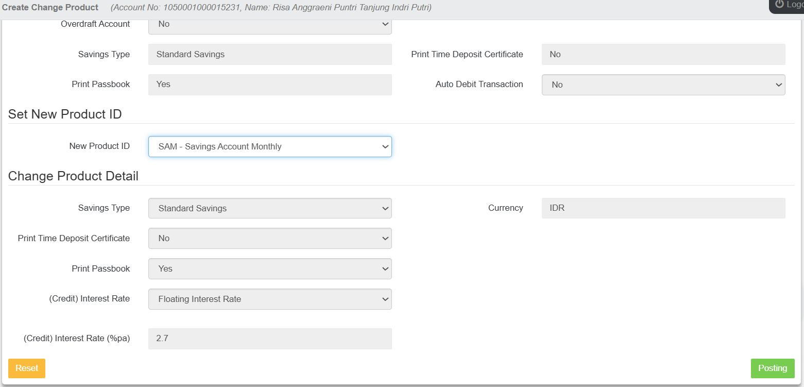Open Print Time Deposit Certificate dropdown

pyautogui.click(x=269, y=239)
